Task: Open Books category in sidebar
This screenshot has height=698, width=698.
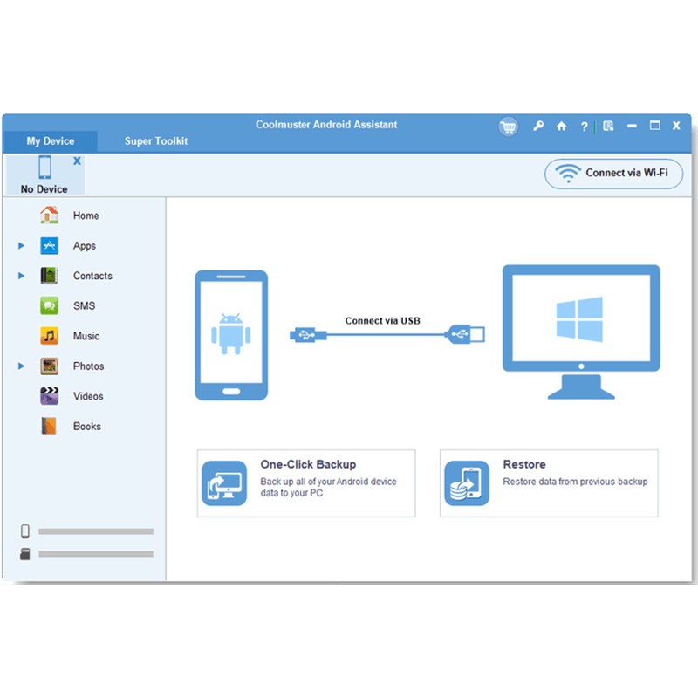Action: [x=86, y=427]
